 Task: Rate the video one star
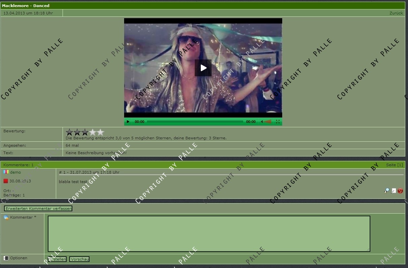tap(70, 132)
